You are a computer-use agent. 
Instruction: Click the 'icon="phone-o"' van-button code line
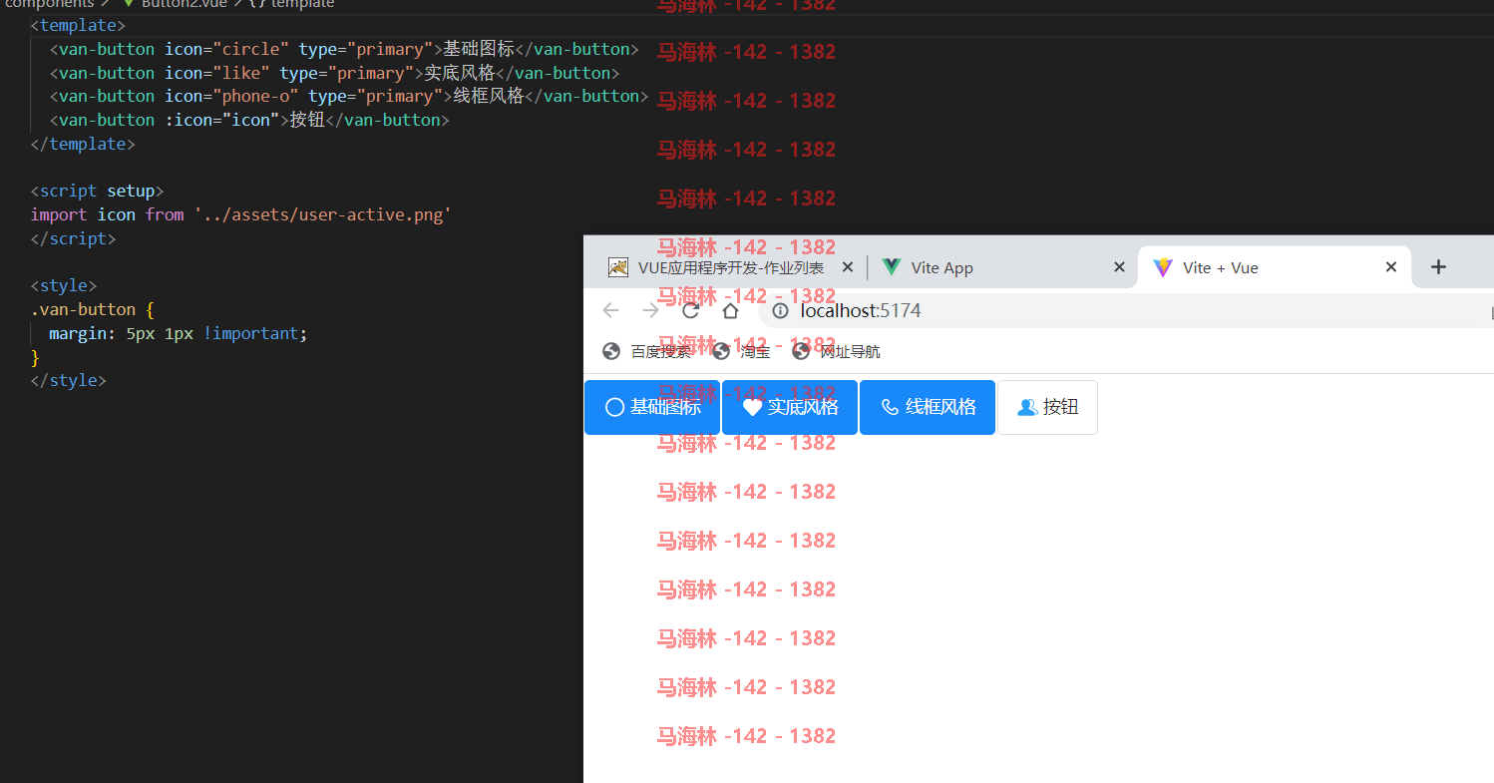point(349,96)
